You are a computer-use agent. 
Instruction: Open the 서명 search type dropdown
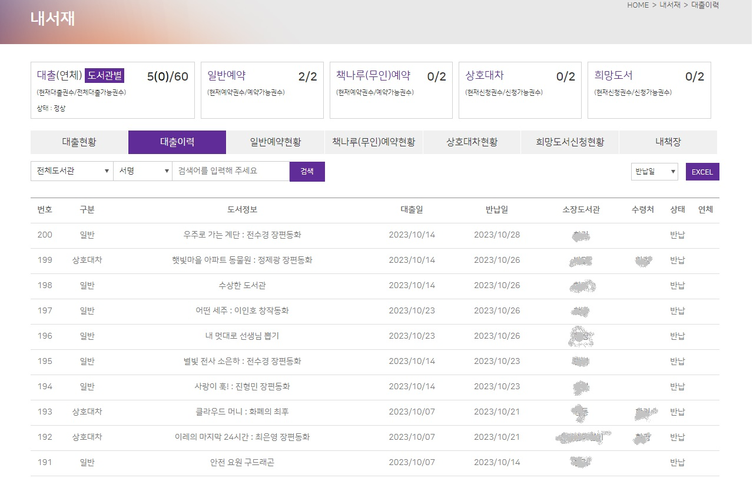pos(142,171)
